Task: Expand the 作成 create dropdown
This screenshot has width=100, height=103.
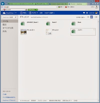Action: (x=24, y=13)
